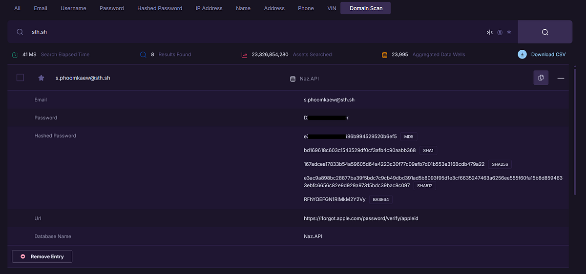This screenshot has height=274, width=586.
Task: Click the SHA256 hash type badge
Action: point(500,165)
